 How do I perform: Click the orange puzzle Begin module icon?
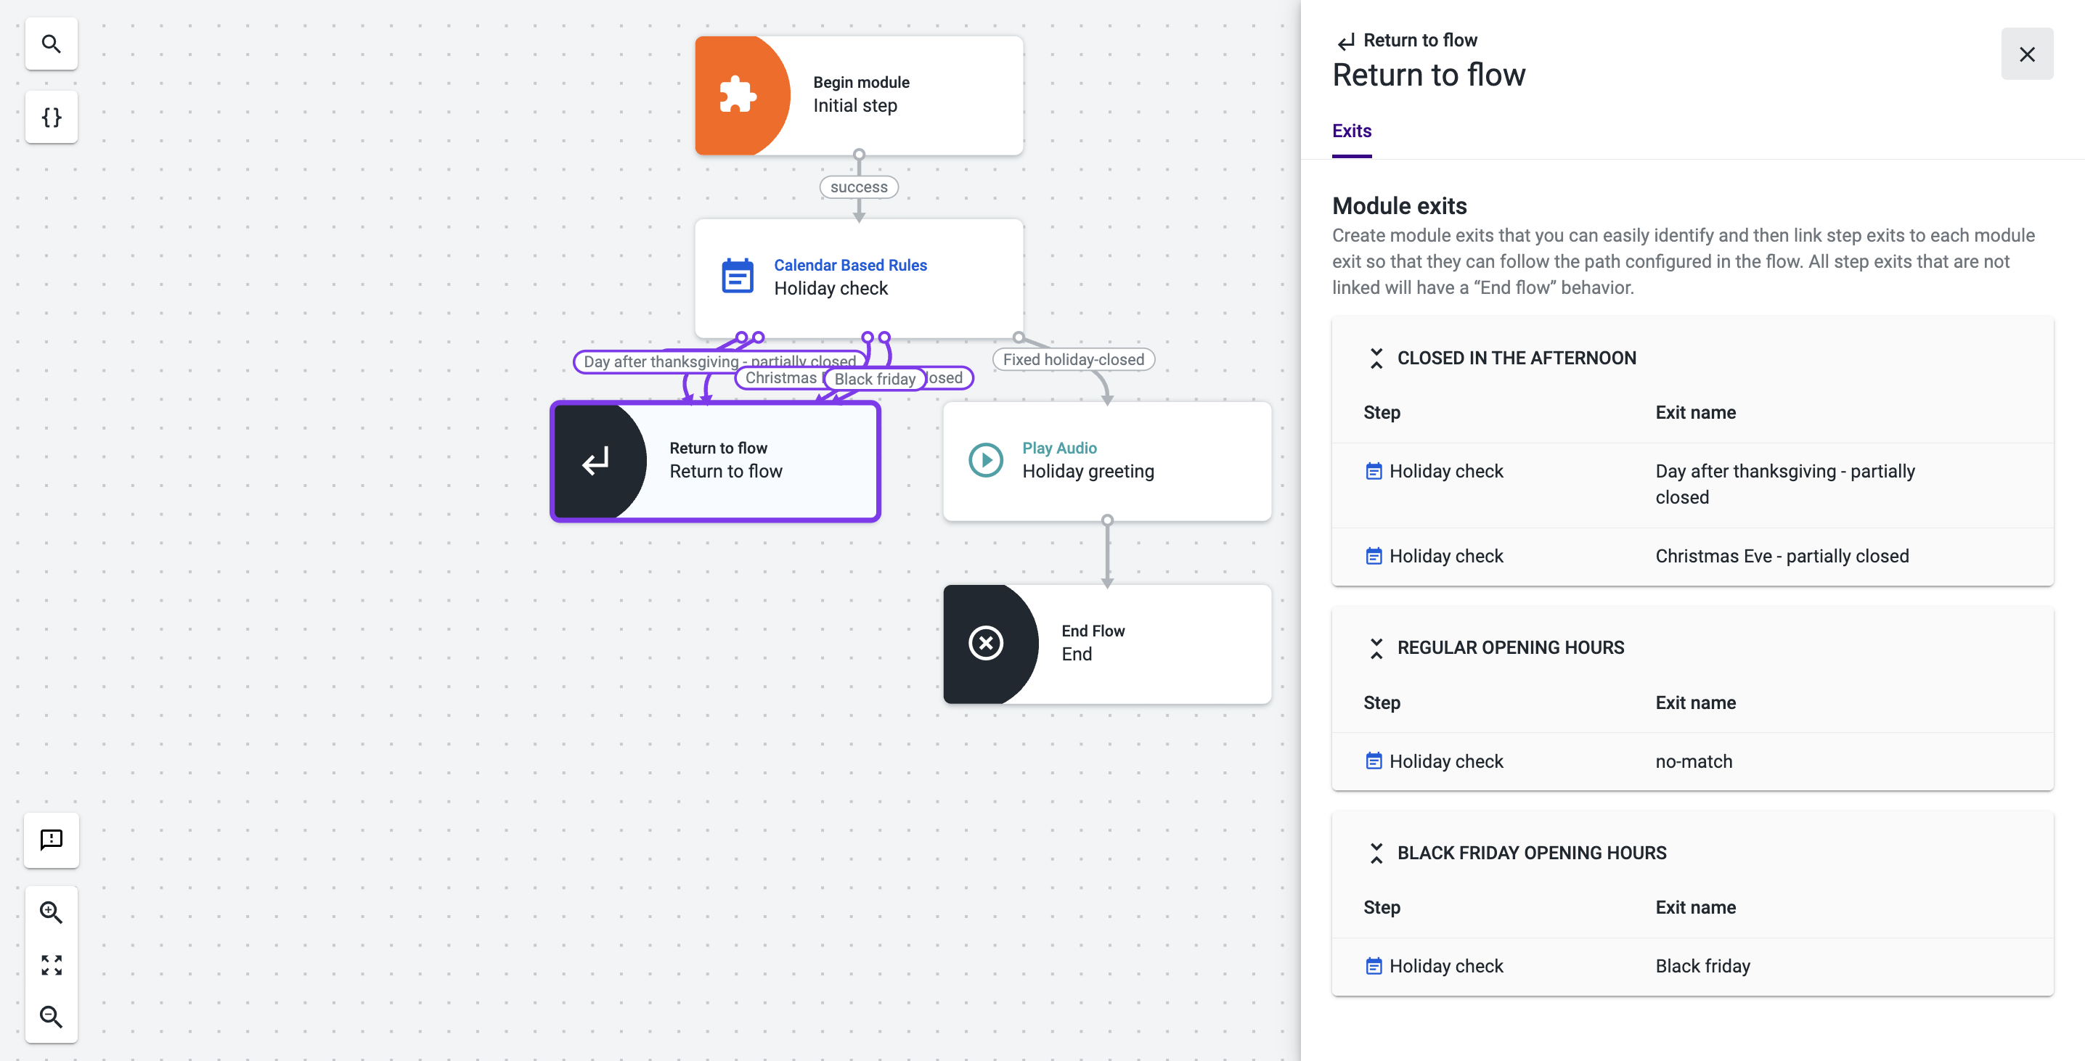coord(738,94)
